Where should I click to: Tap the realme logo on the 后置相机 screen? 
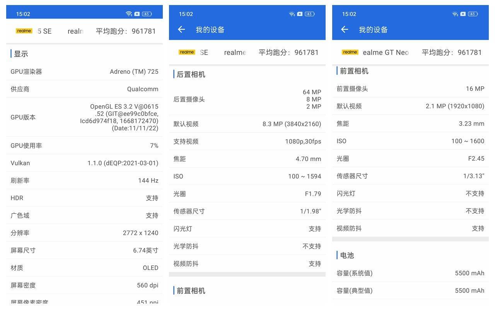(187, 52)
